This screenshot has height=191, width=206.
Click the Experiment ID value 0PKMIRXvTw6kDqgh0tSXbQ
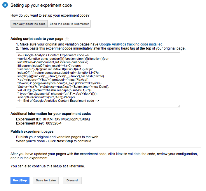coord(66,119)
